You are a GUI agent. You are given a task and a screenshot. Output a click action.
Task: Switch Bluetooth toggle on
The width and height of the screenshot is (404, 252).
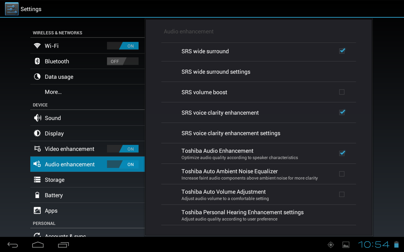click(123, 61)
